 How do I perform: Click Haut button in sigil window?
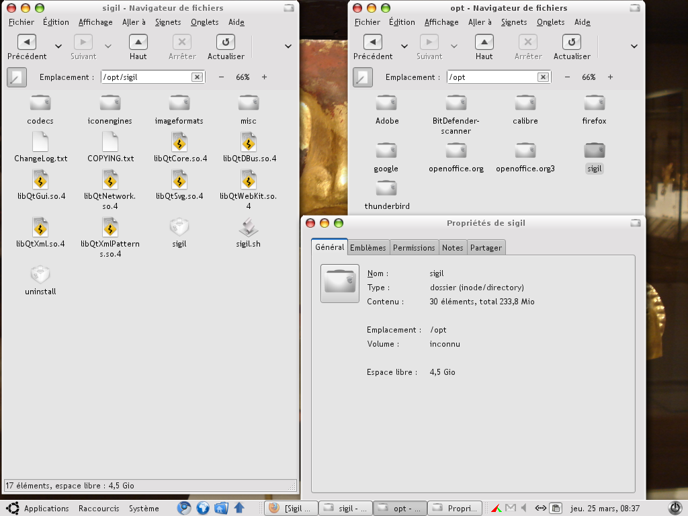click(138, 47)
